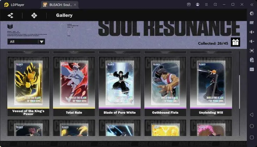This screenshot has height=147, width=257.
Task: Click the Blade of Pure White name label
Action: click(120, 113)
